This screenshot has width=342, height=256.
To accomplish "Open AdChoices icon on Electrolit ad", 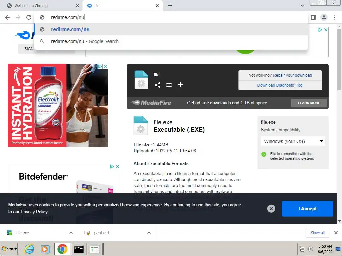I will [x=100, y=66].
